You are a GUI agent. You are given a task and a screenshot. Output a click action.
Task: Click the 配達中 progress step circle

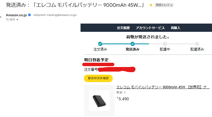point(165,44)
